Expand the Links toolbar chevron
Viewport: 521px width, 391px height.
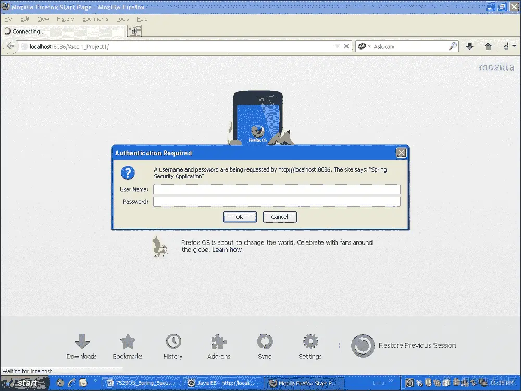[391, 381]
